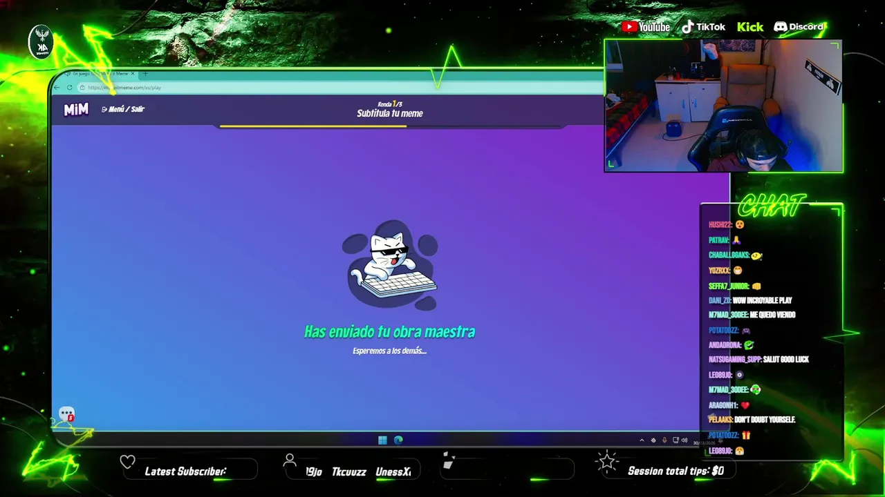Image resolution: width=885 pixels, height=497 pixels.
Task: Click 'WOW INCROYABLE PLAY' chat message
Action: (762, 301)
